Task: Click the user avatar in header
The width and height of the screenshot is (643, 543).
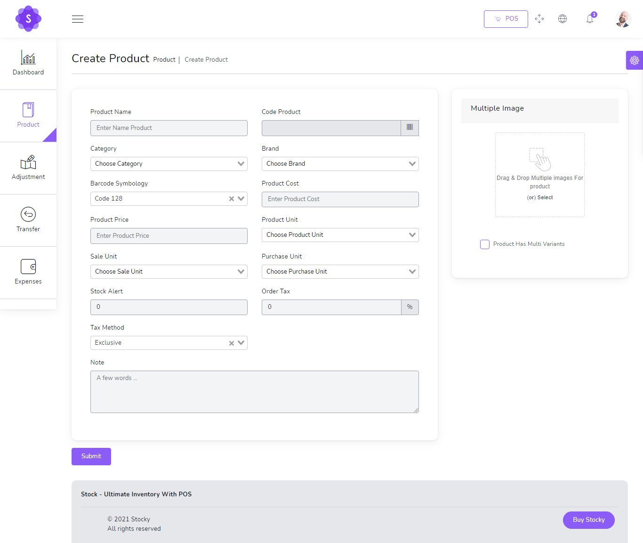Action: coord(623,19)
